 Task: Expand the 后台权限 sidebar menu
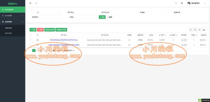coord(13,16)
